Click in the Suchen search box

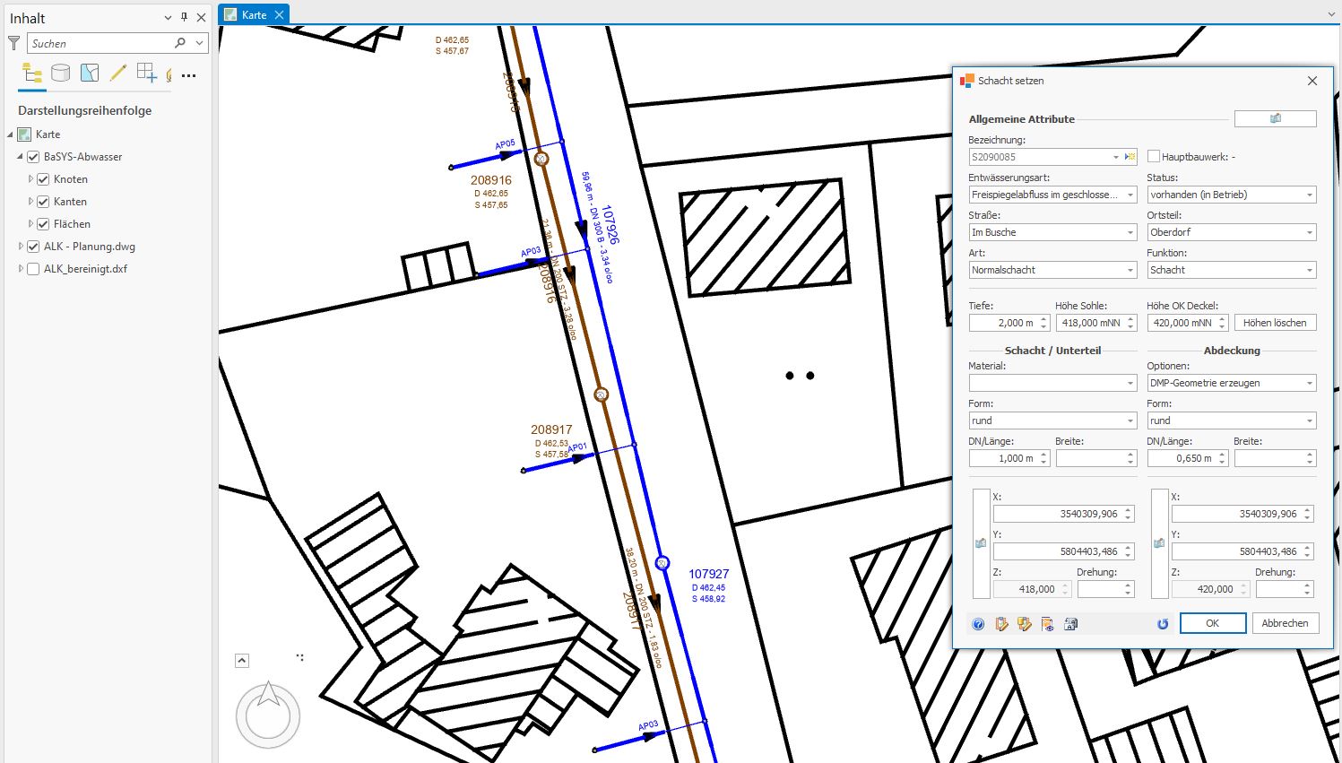100,43
